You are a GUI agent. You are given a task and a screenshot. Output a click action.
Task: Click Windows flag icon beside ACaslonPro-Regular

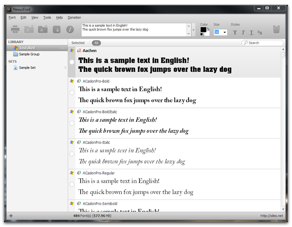click(72, 173)
